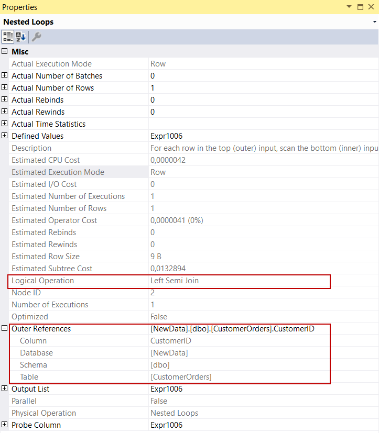Select the Parallel property row

(193, 401)
